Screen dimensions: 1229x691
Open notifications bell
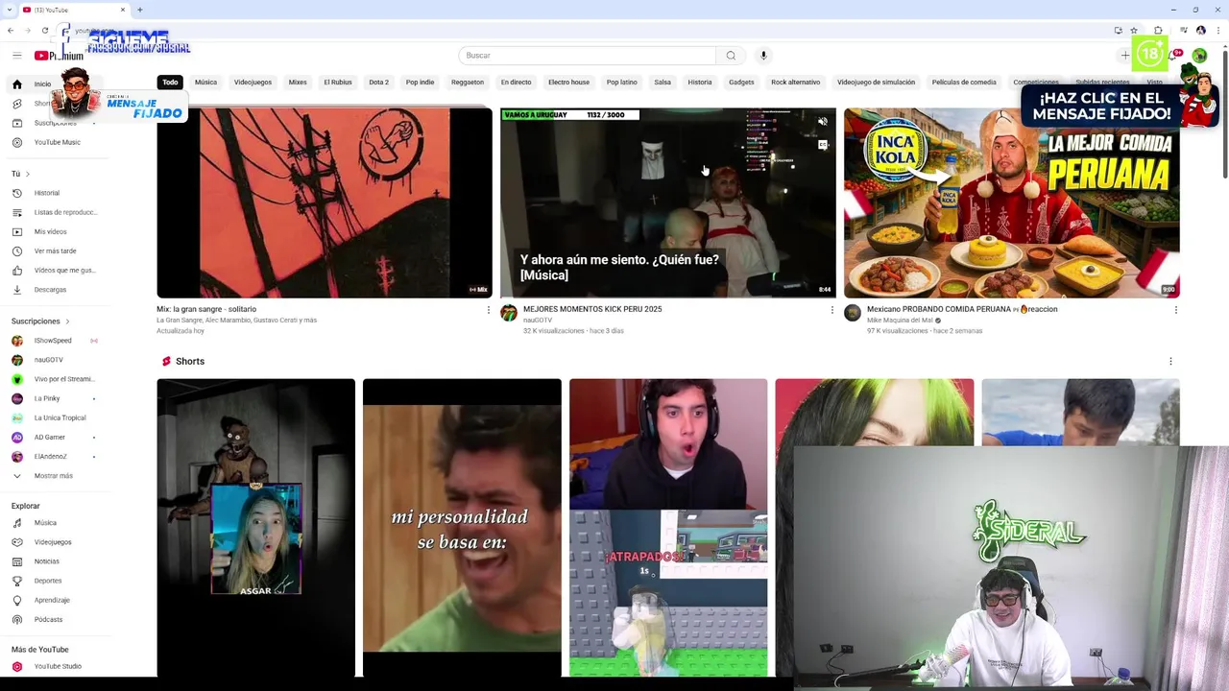pyautogui.click(x=1172, y=56)
